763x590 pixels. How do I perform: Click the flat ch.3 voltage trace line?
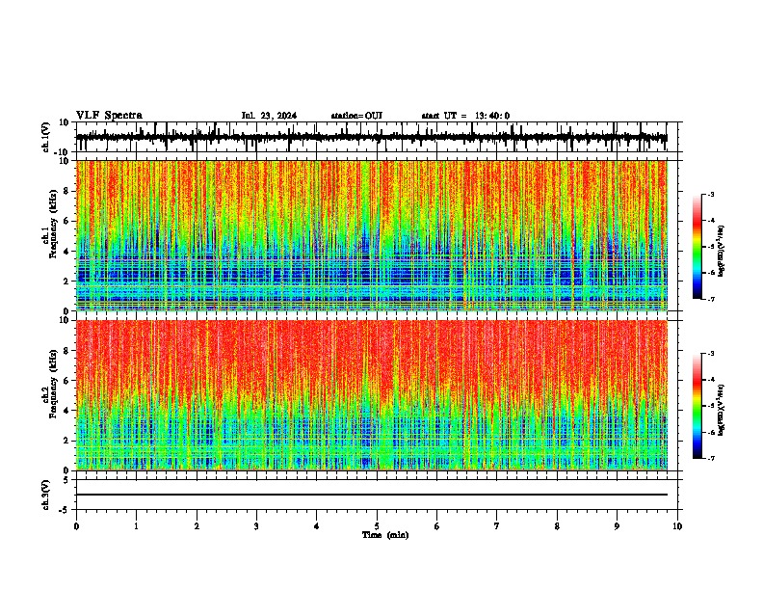click(x=372, y=495)
